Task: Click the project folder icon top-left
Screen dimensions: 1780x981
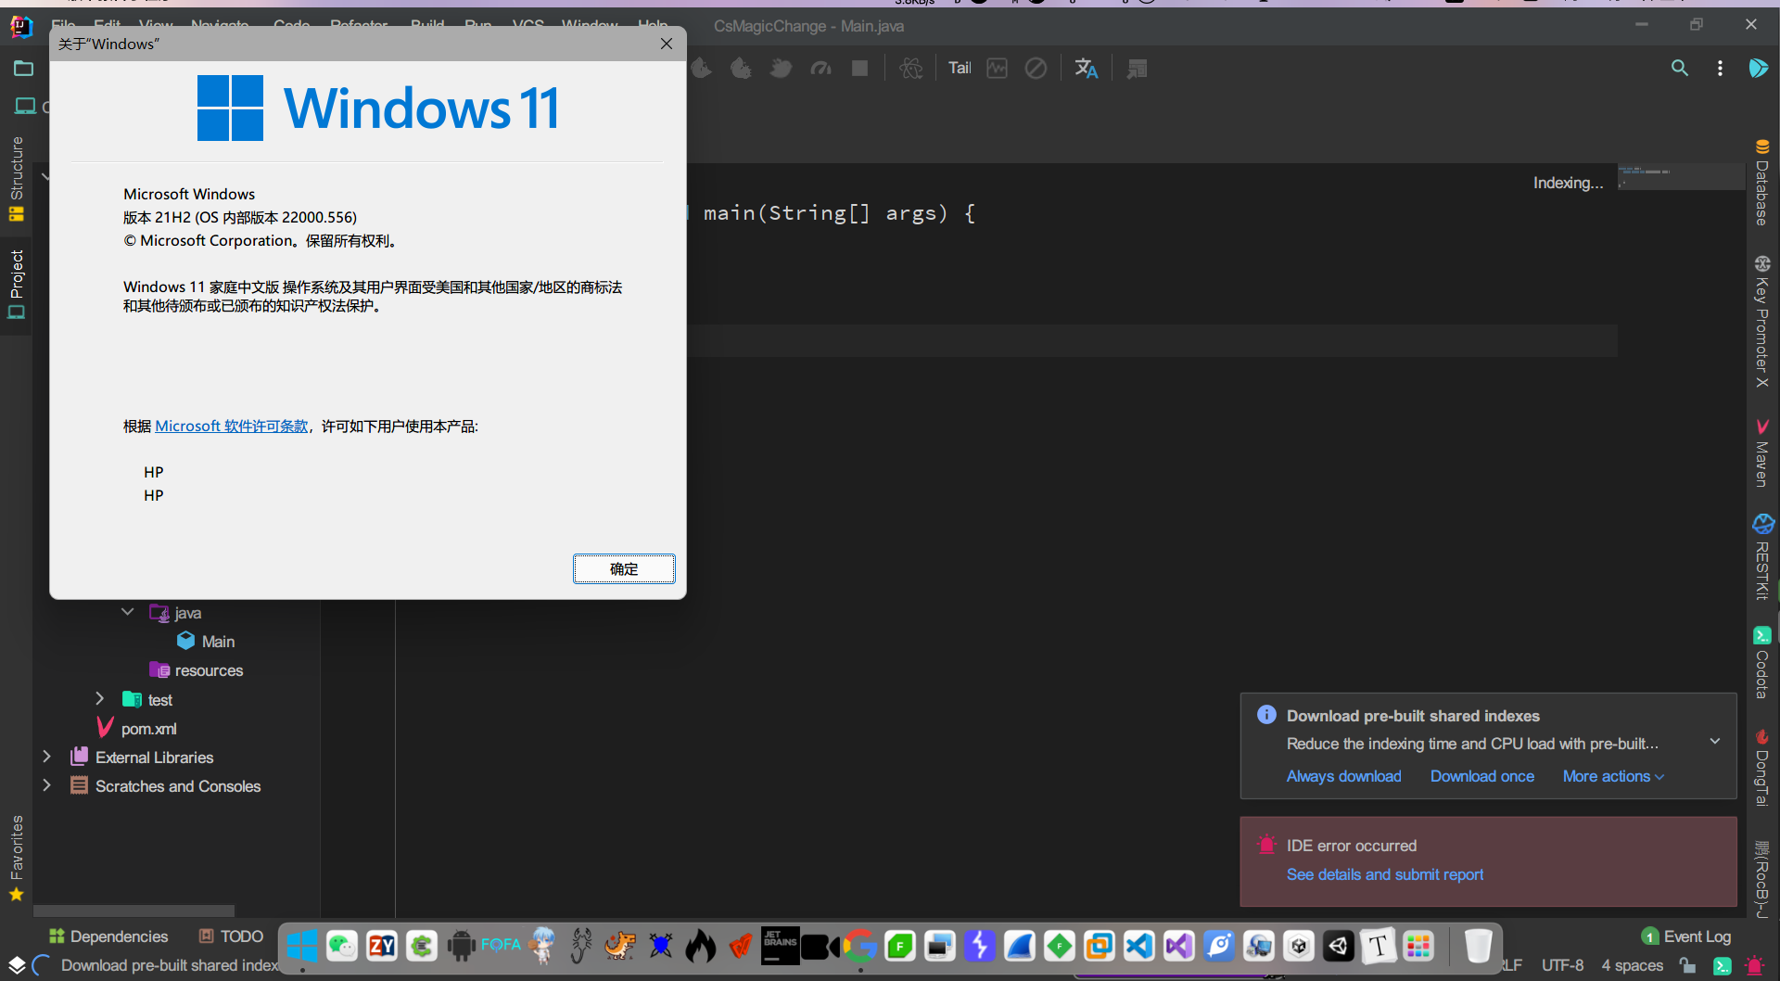Action: pos(24,68)
